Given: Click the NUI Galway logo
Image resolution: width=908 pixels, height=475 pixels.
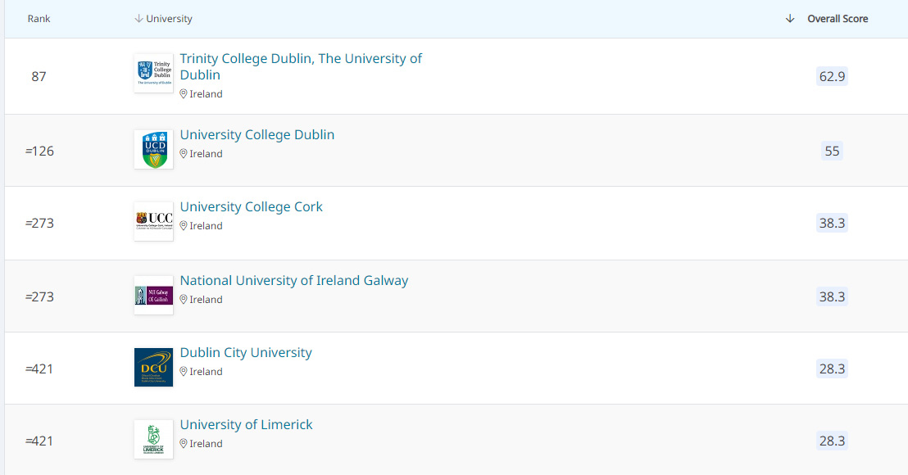Looking at the screenshot, I should tap(153, 295).
